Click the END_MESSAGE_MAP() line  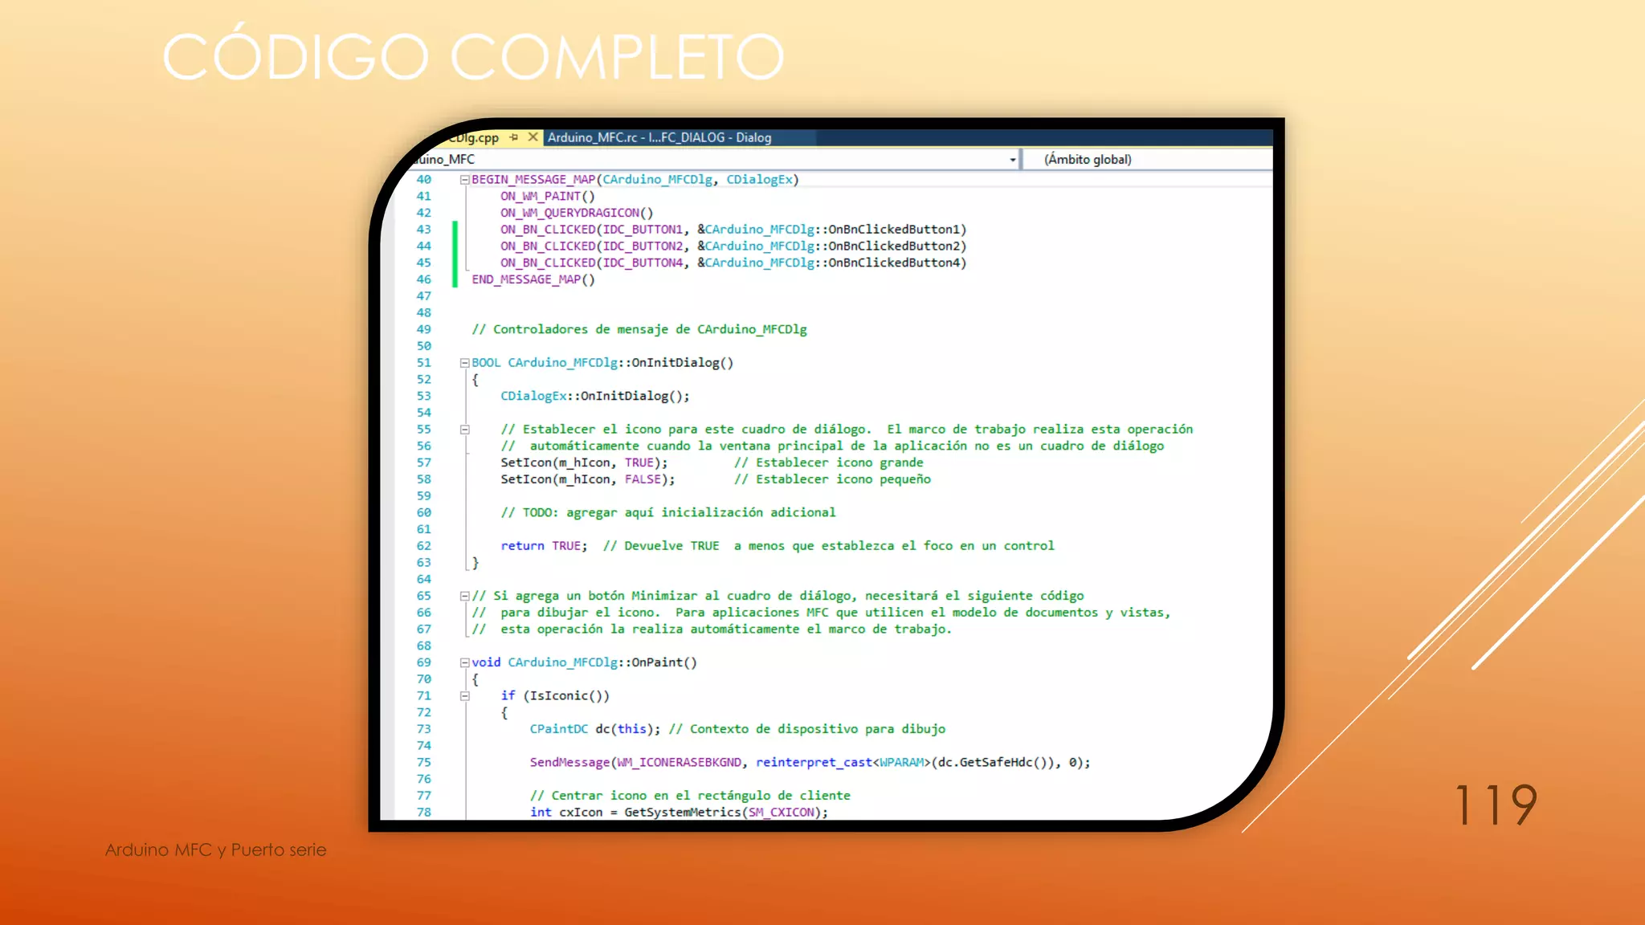click(533, 279)
